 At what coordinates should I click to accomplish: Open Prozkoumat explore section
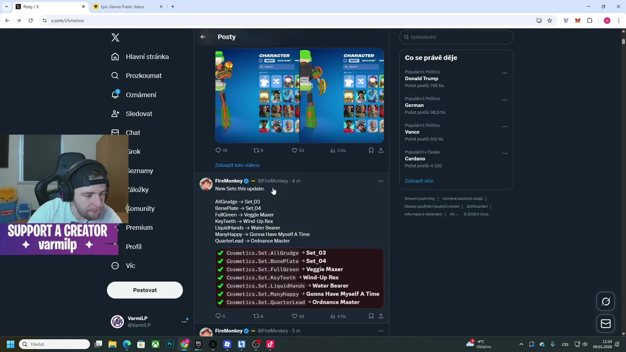(x=136, y=76)
